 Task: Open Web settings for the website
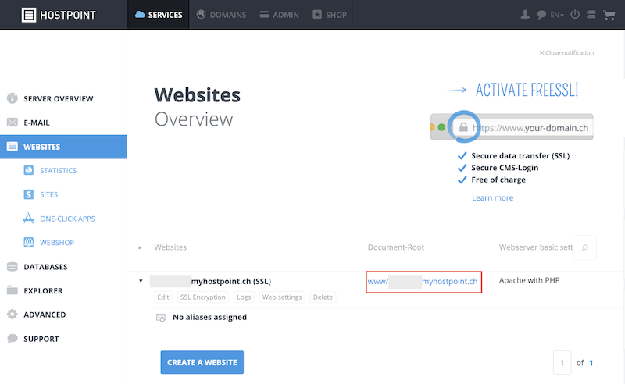coord(282,297)
